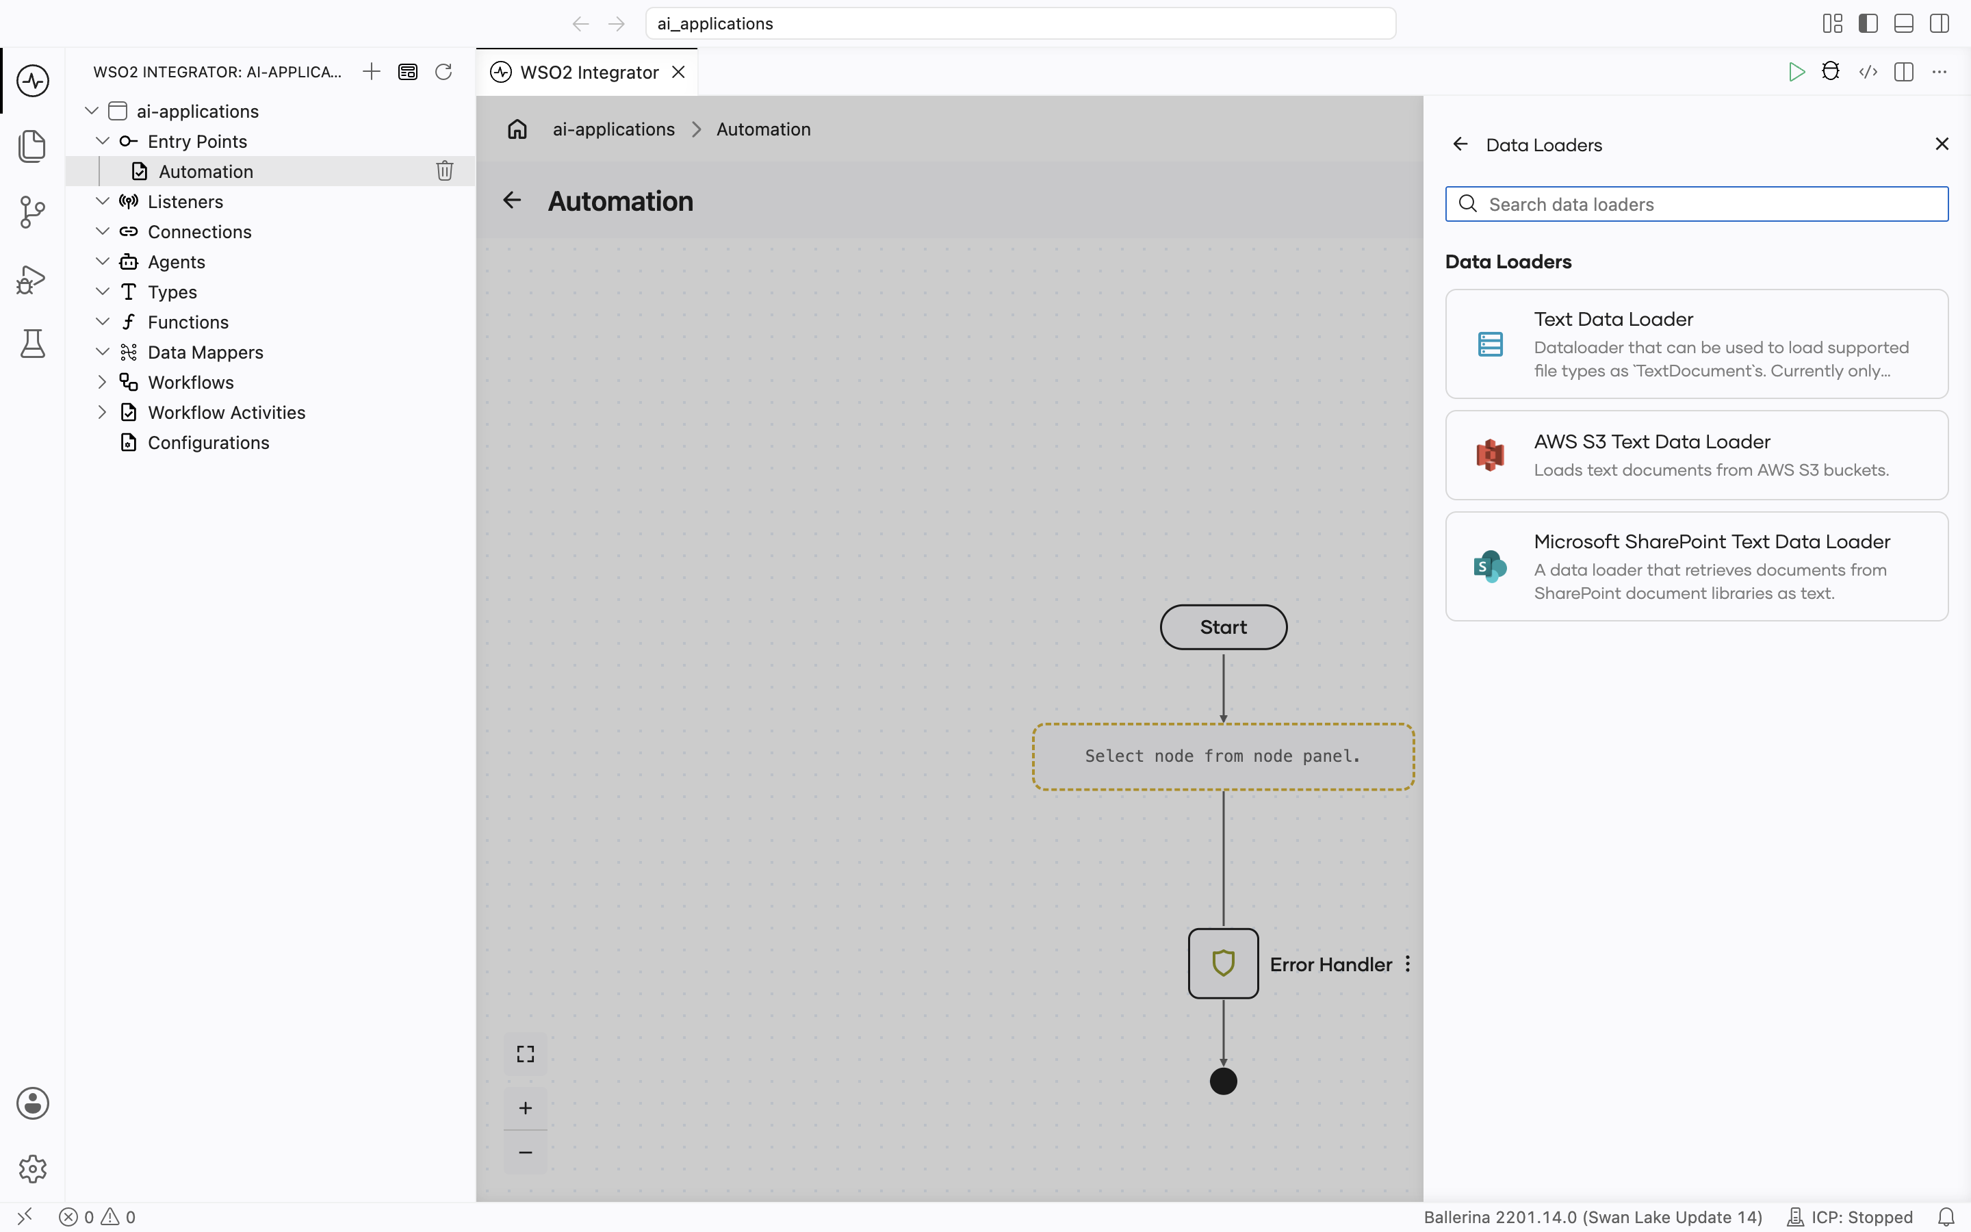Collapse ai-applications project node

[92, 111]
